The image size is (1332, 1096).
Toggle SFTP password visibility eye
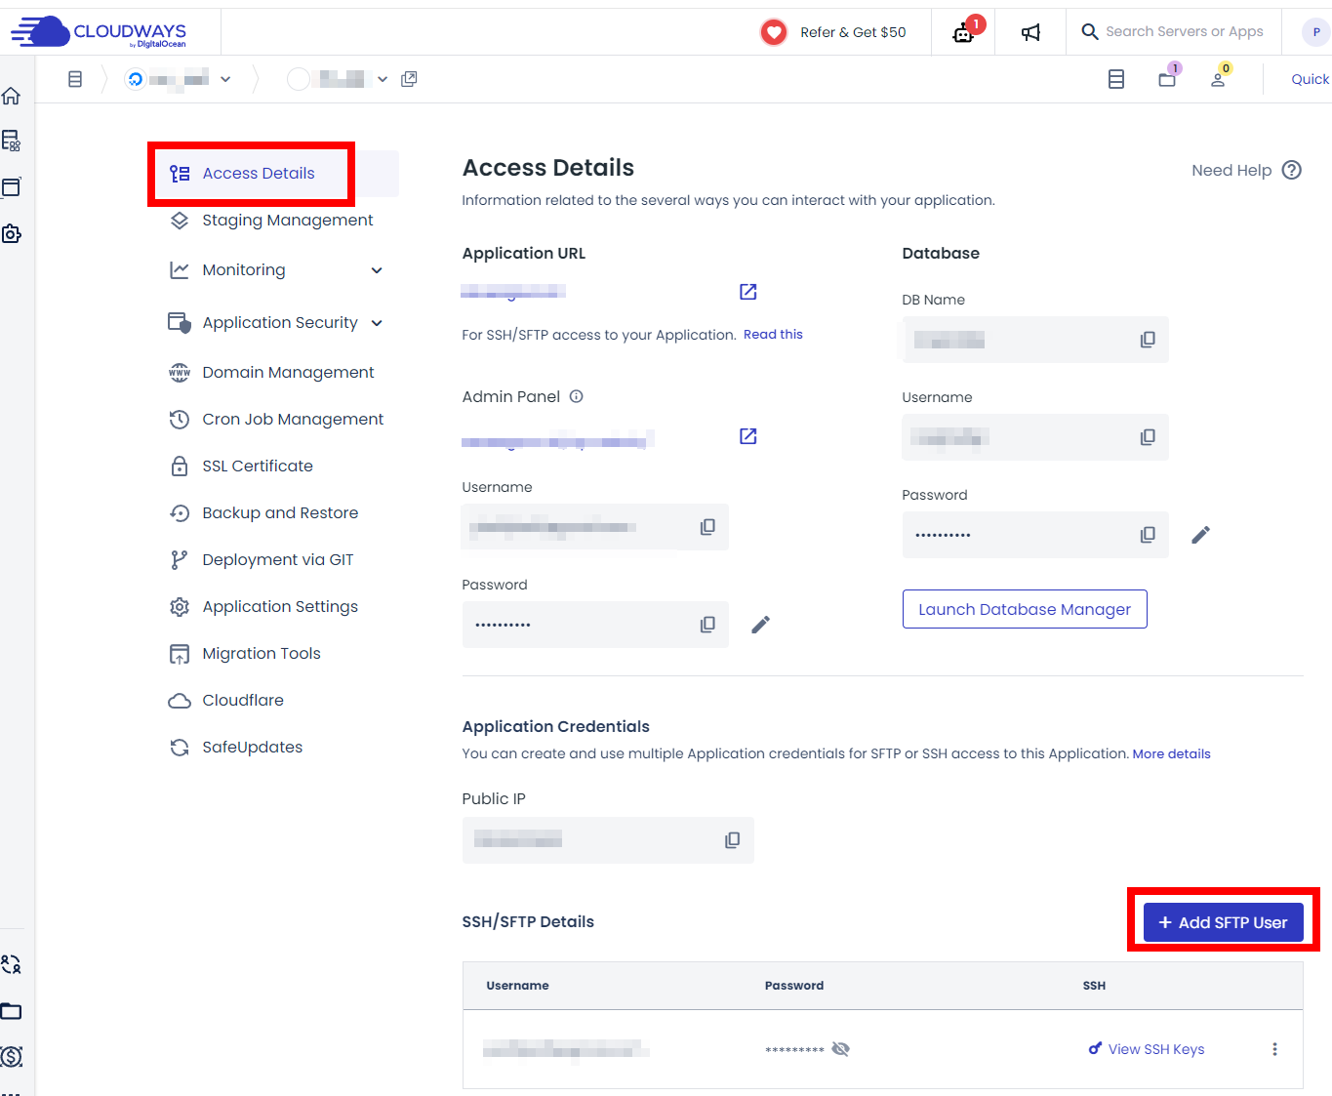click(841, 1049)
